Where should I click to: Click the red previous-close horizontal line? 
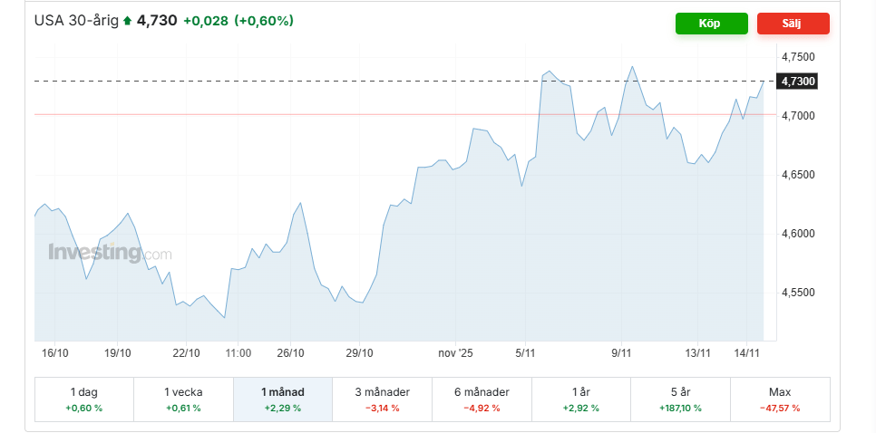coord(272,114)
